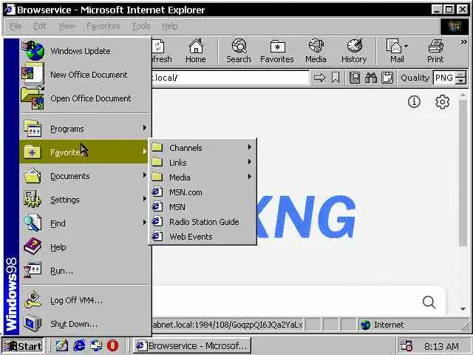The height and width of the screenshot is (355, 473).
Task: Open the Tools menu
Action: 141,27
